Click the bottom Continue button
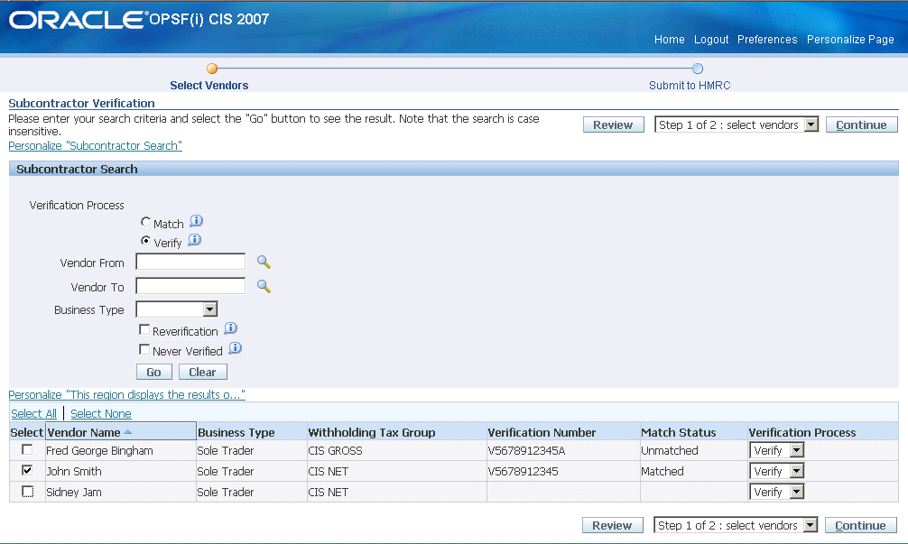908x544 pixels. (x=860, y=525)
